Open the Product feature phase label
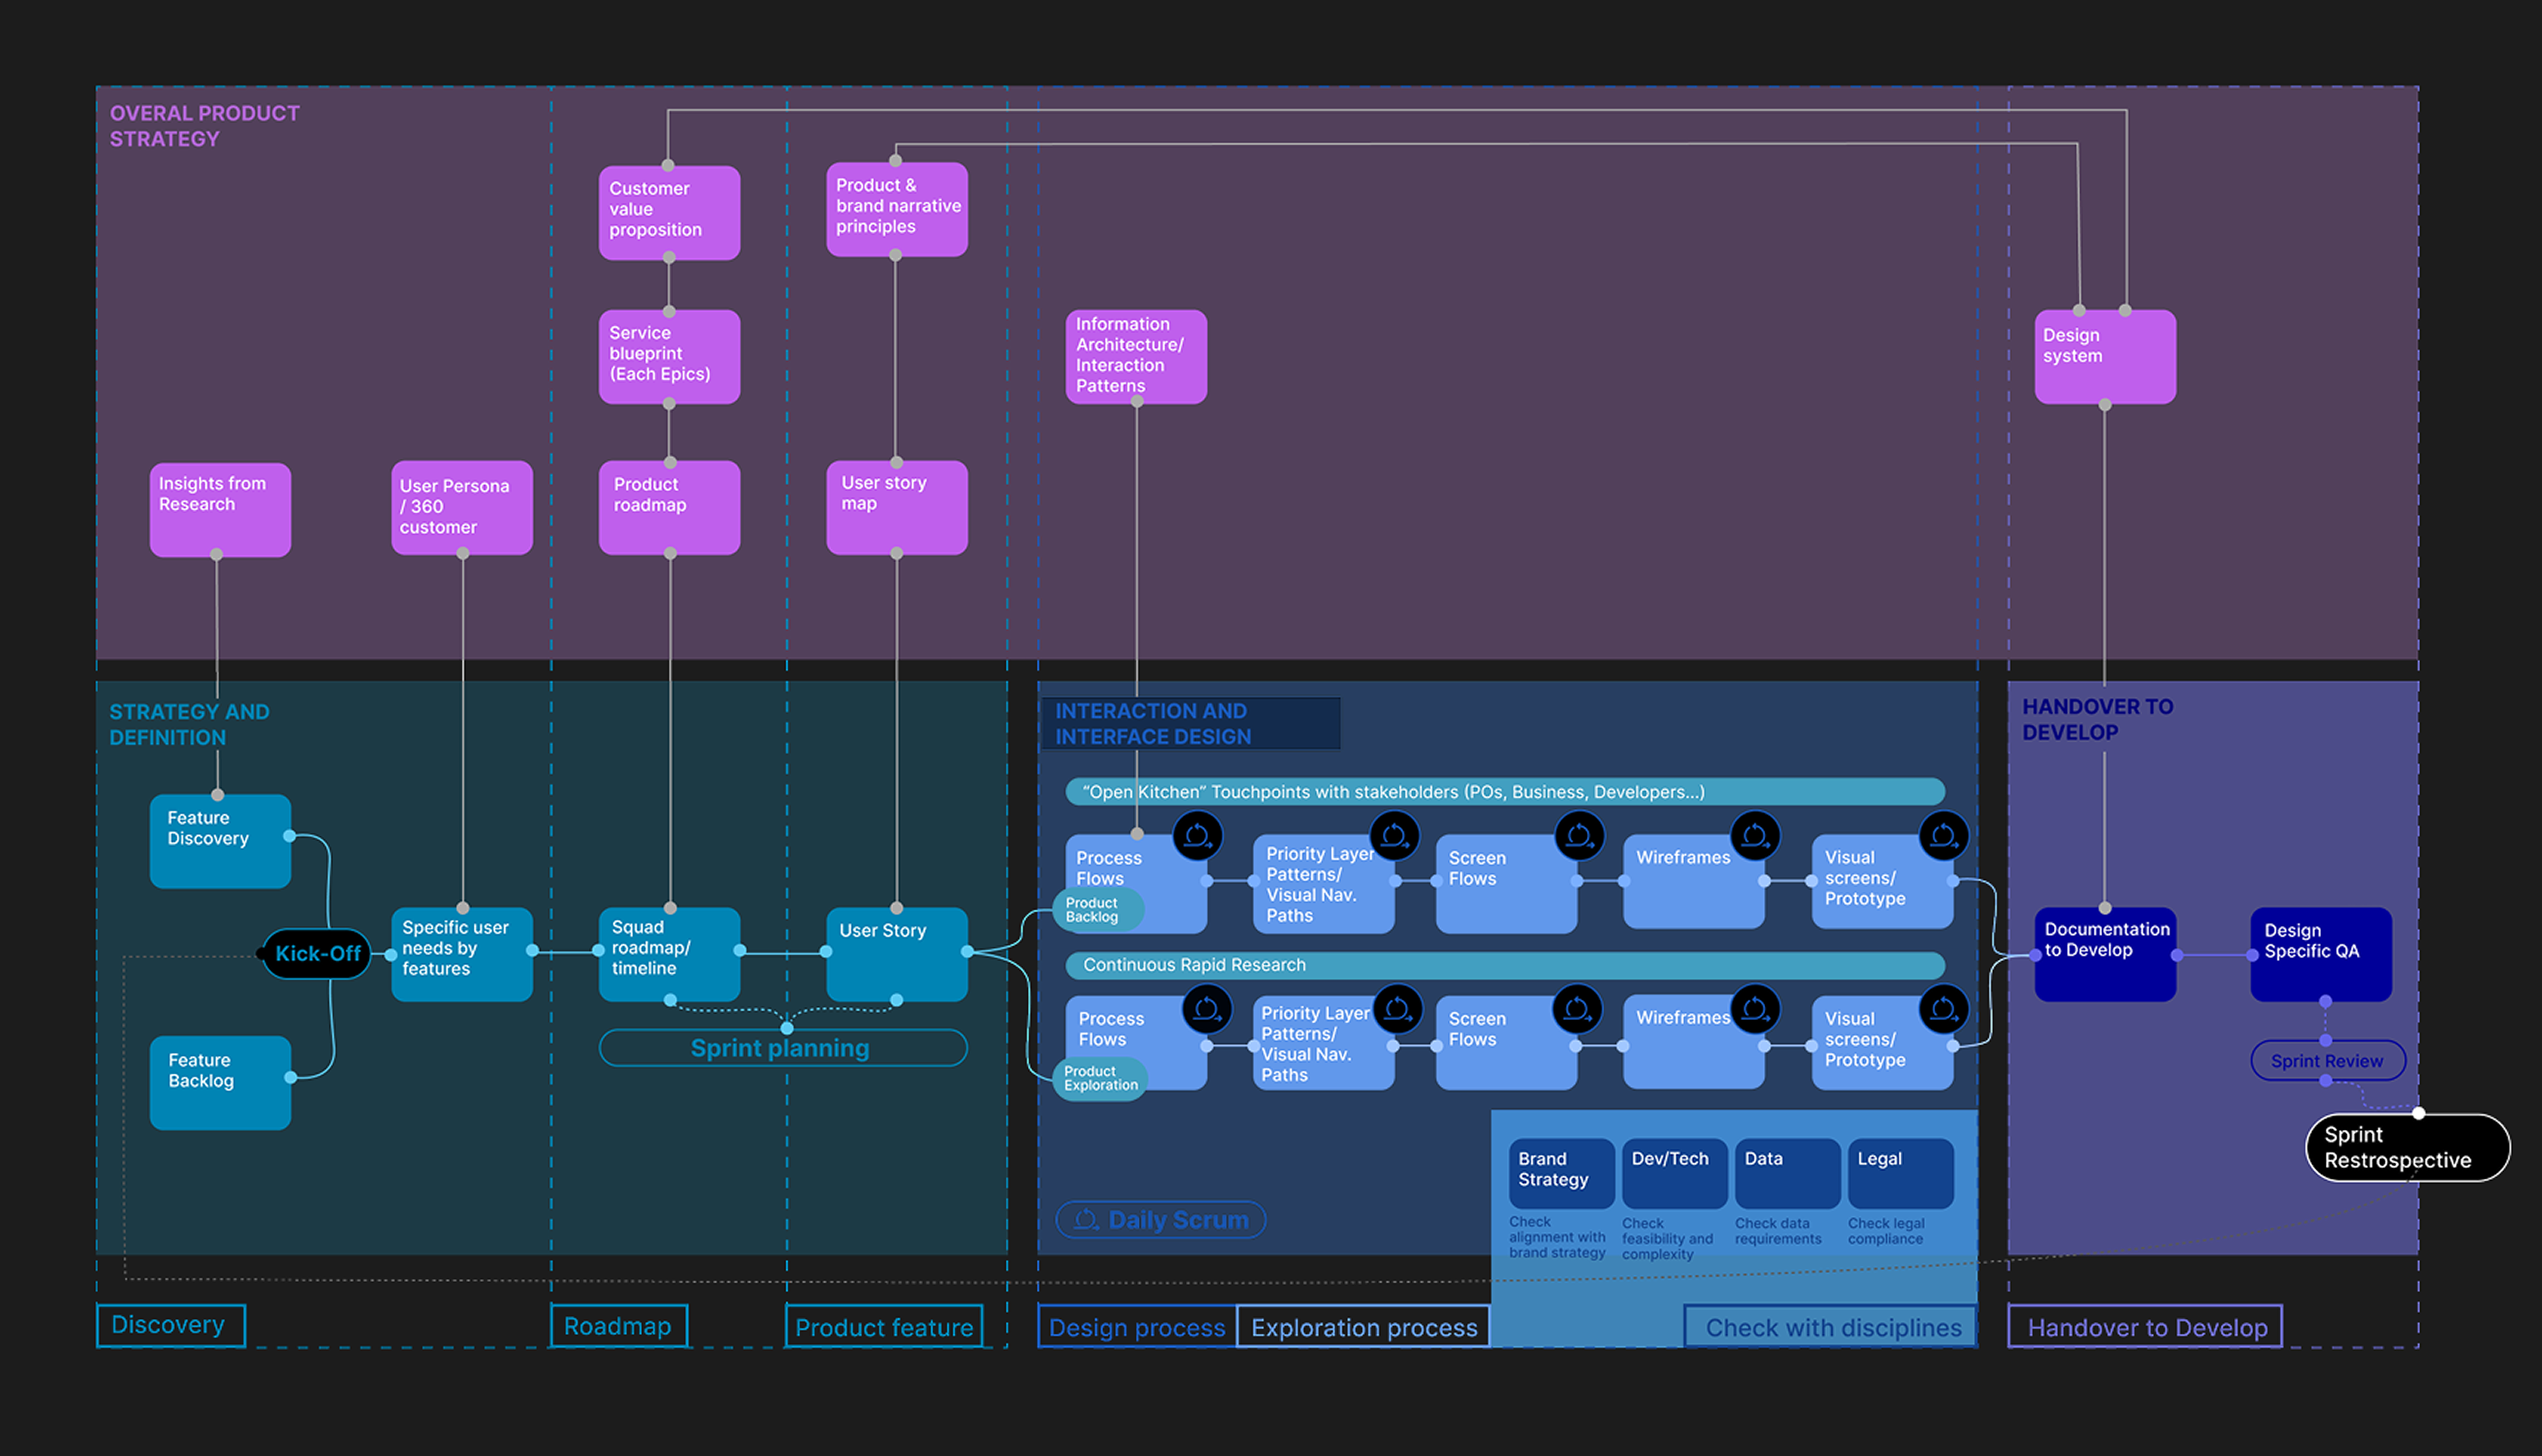Image resolution: width=2542 pixels, height=1456 pixels. pyautogui.click(x=884, y=1327)
